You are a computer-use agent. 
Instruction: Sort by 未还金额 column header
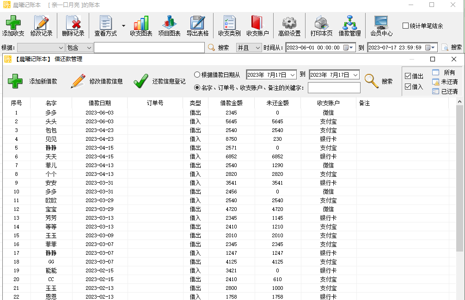tap(278, 103)
